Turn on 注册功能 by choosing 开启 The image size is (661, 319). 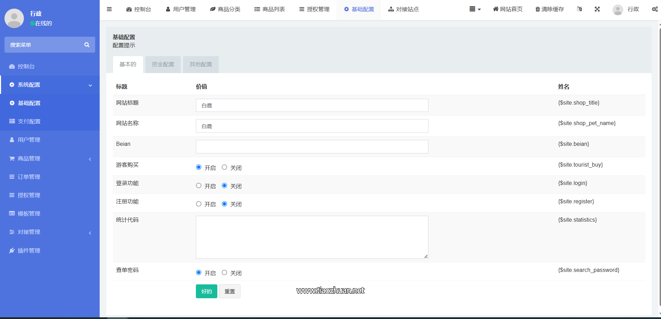(199, 204)
